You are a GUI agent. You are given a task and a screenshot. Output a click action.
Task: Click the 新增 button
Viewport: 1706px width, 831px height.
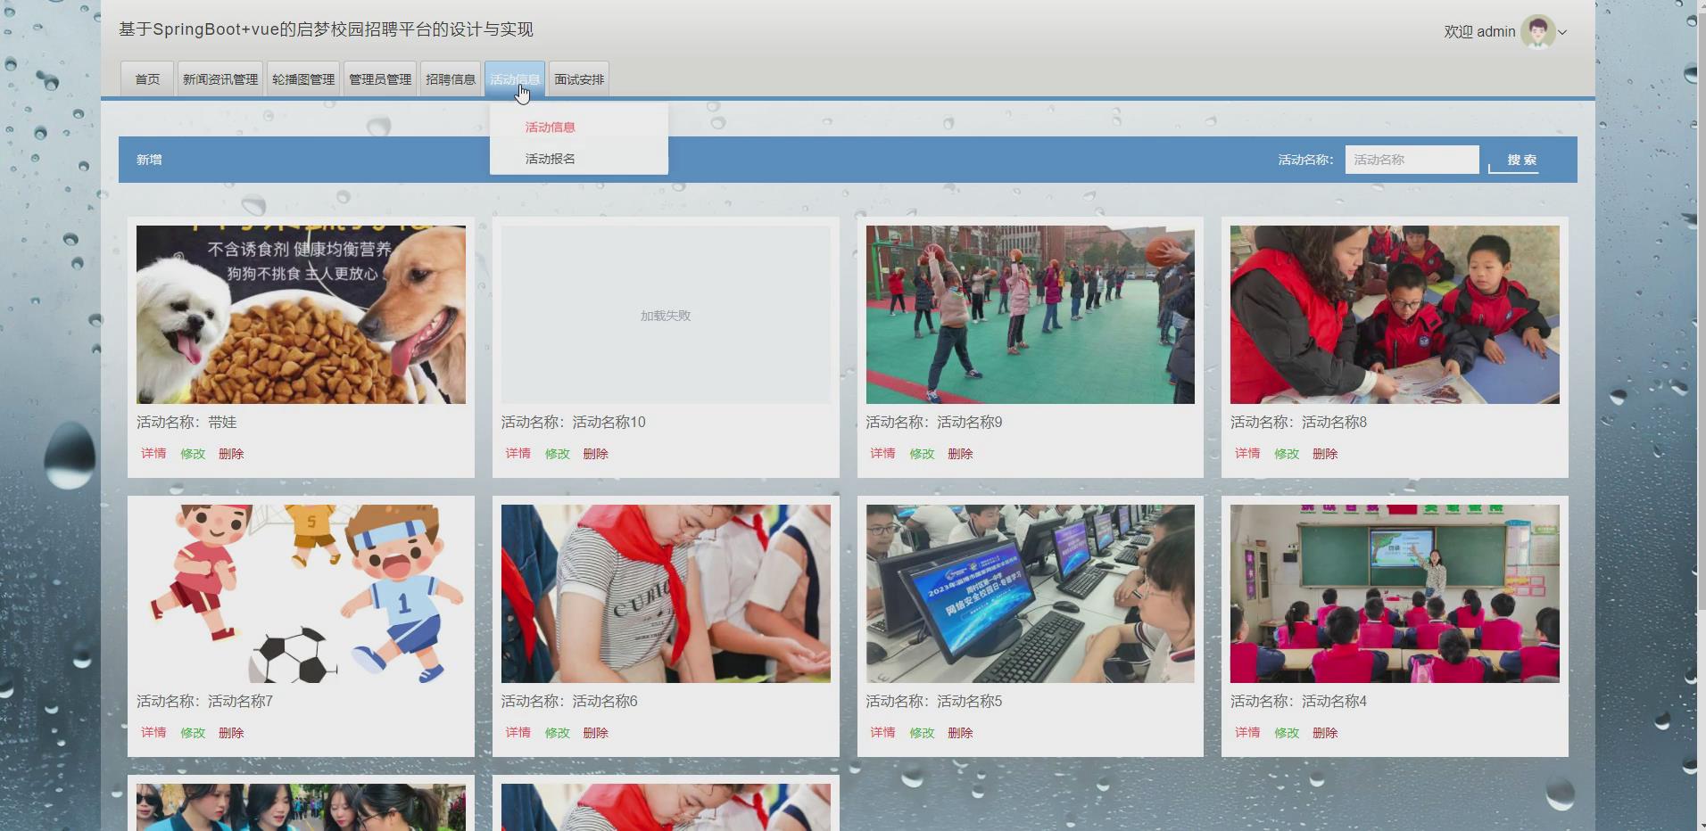click(x=149, y=160)
